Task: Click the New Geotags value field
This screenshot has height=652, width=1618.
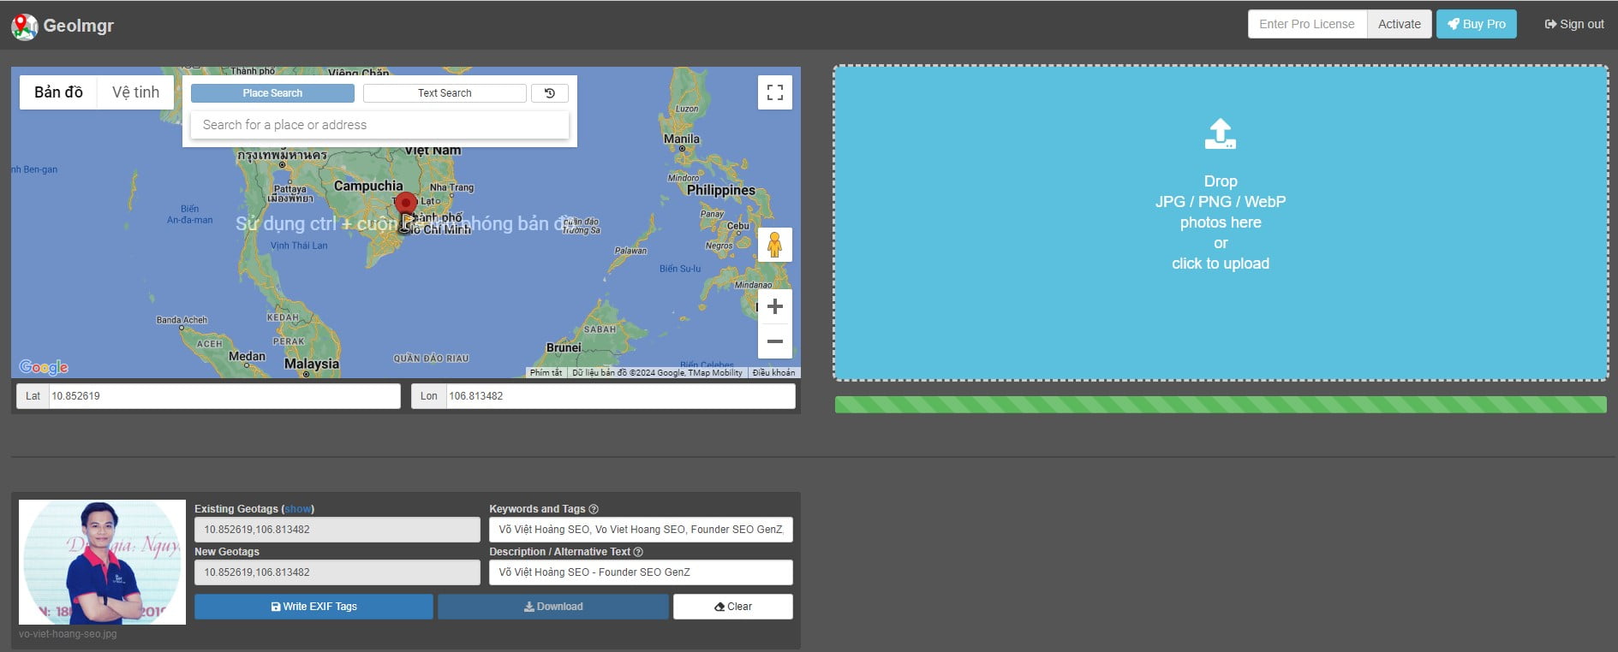Action: tap(337, 572)
